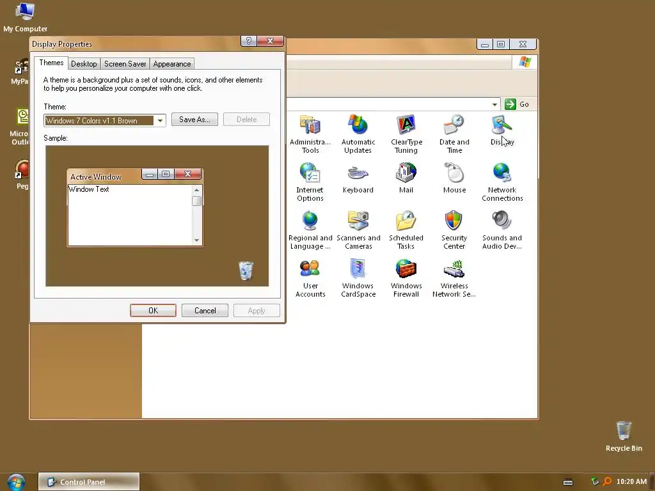Screen dimensions: 655x491
Task: Open Internet Options applet
Action: [x=310, y=182]
